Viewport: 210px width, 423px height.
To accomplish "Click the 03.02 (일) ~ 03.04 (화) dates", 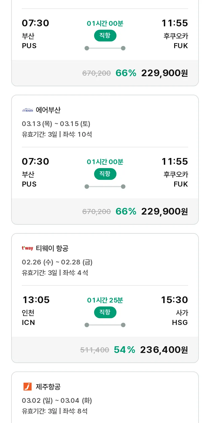I will point(57,401).
